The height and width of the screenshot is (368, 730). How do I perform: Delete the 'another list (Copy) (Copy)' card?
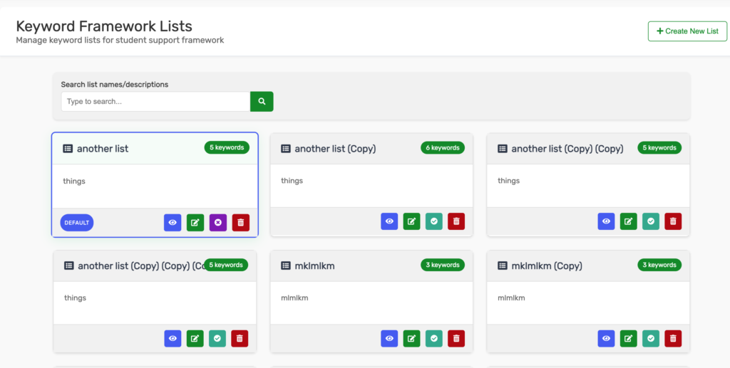[673, 221]
